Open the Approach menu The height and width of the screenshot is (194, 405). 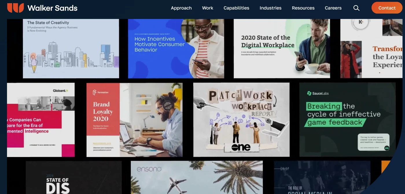[181, 8]
